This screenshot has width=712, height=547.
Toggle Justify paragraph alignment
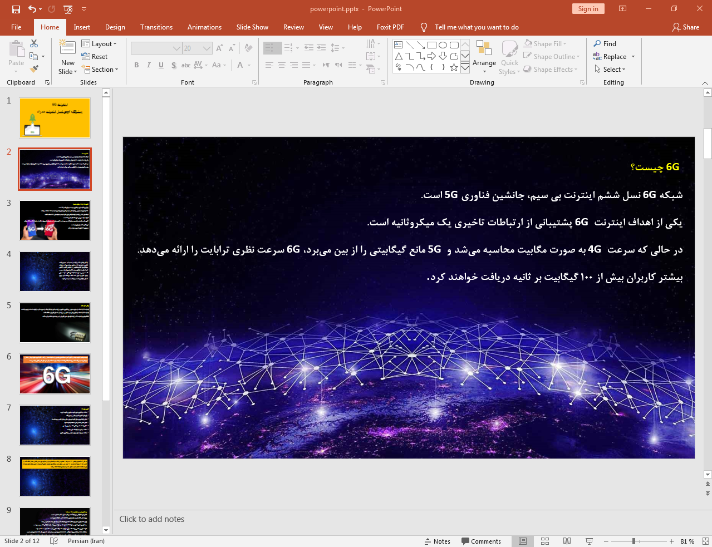tap(306, 65)
